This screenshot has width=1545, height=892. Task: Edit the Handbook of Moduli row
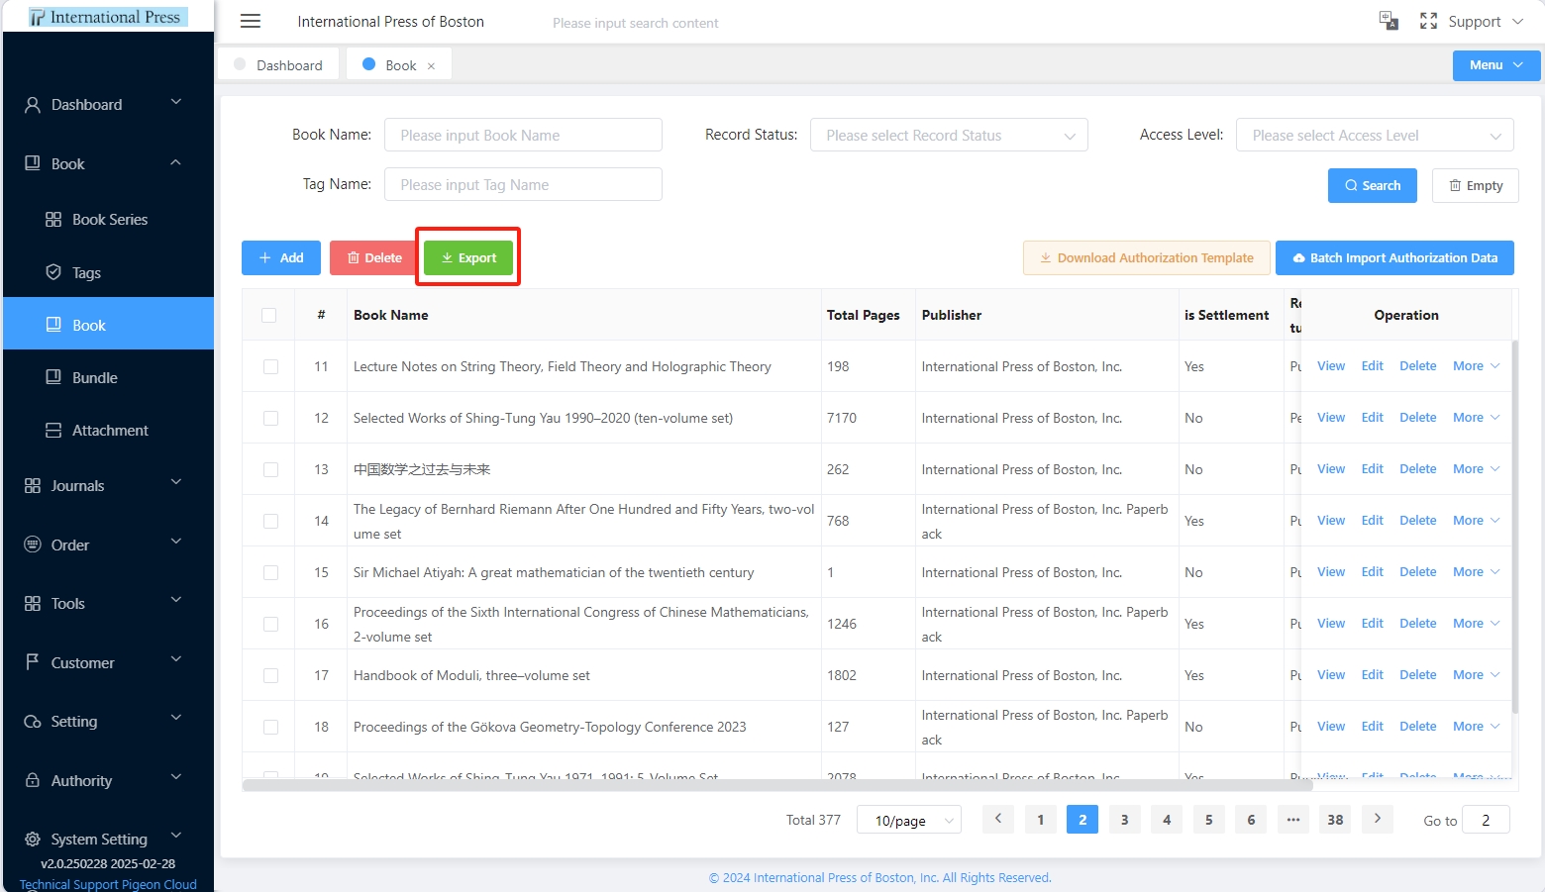1372,675
